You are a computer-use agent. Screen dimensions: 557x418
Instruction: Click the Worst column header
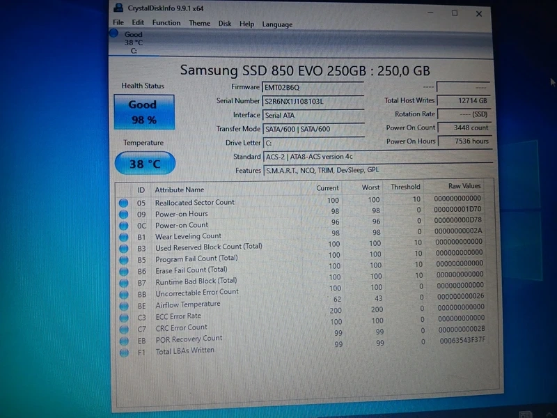pyautogui.click(x=370, y=187)
